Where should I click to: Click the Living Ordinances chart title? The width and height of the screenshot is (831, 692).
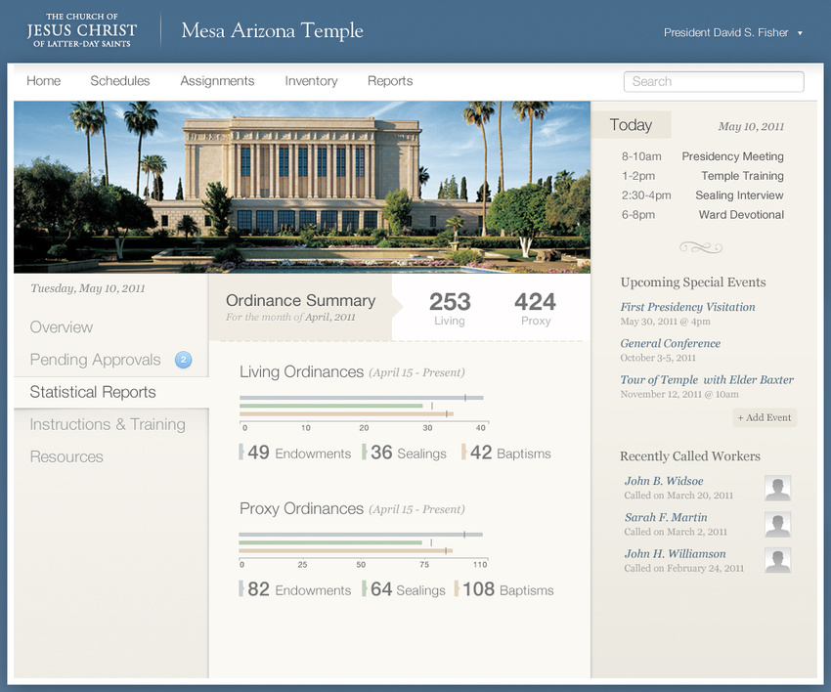[301, 371]
